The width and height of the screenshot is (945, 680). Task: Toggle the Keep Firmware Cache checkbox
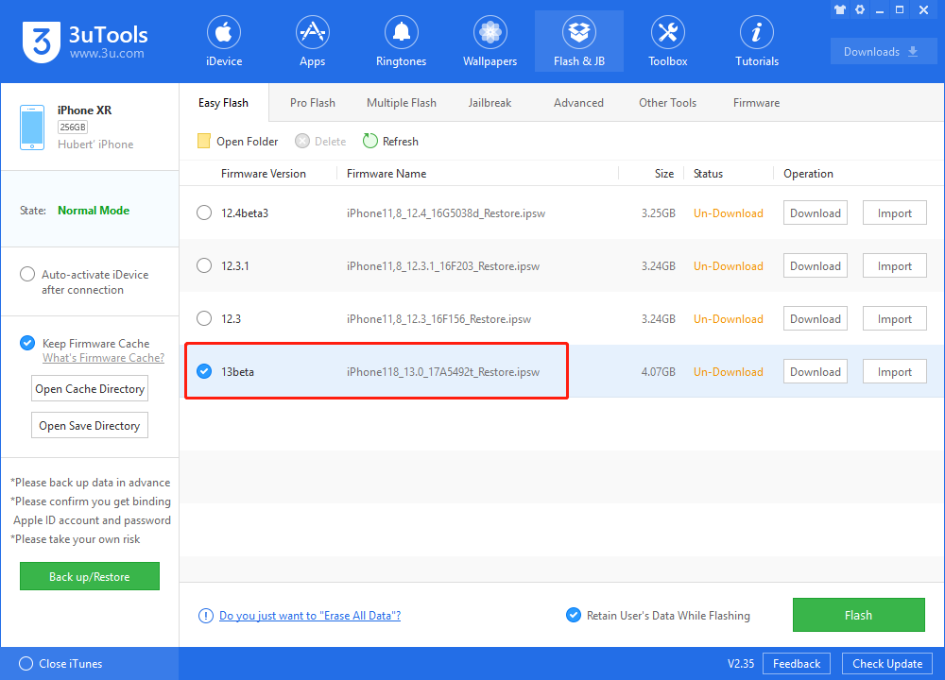coord(27,344)
